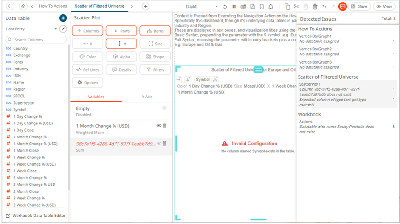The image size is (400, 224).
Task: Click the red Detected Issues icon
Action: 342,6
